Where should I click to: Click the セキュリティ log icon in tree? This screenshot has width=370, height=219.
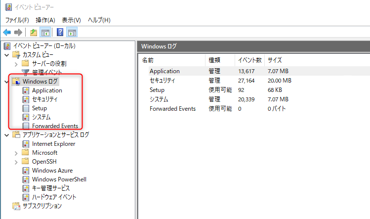point(26,99)
